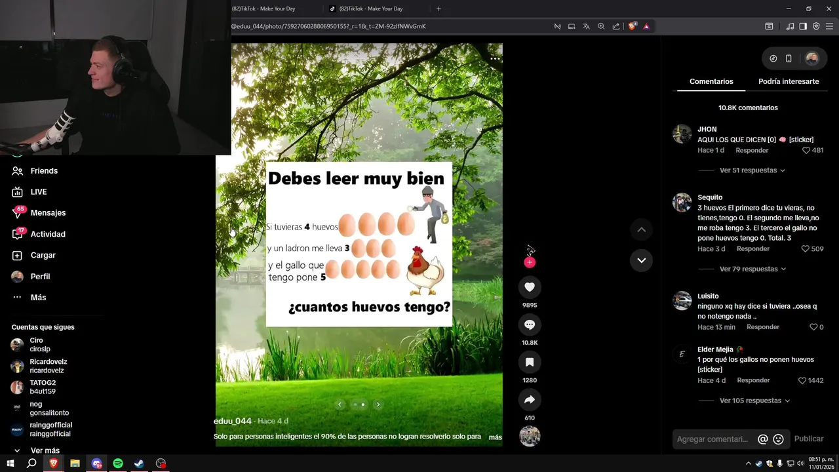Open the three-dots menu on the photo

pyautogui.click(x=495, y=58)
